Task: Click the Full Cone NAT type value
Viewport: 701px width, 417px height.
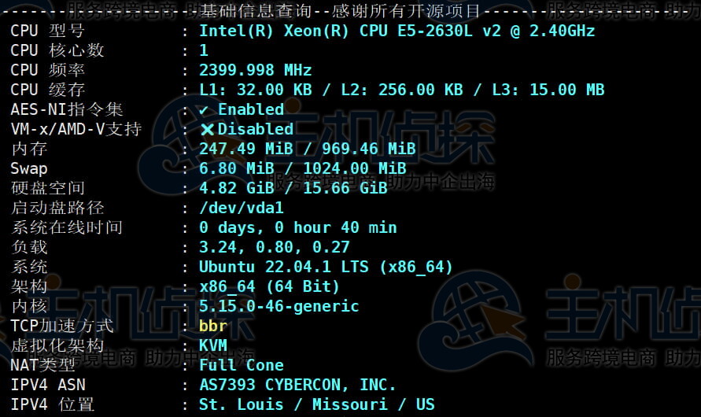Action: (241, 365)
